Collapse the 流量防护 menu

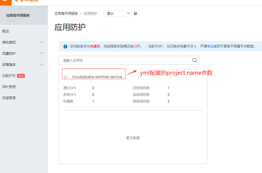click(24, 53)
